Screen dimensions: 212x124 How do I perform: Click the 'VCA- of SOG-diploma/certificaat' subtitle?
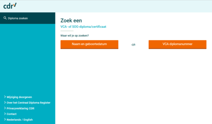point(83,27)
